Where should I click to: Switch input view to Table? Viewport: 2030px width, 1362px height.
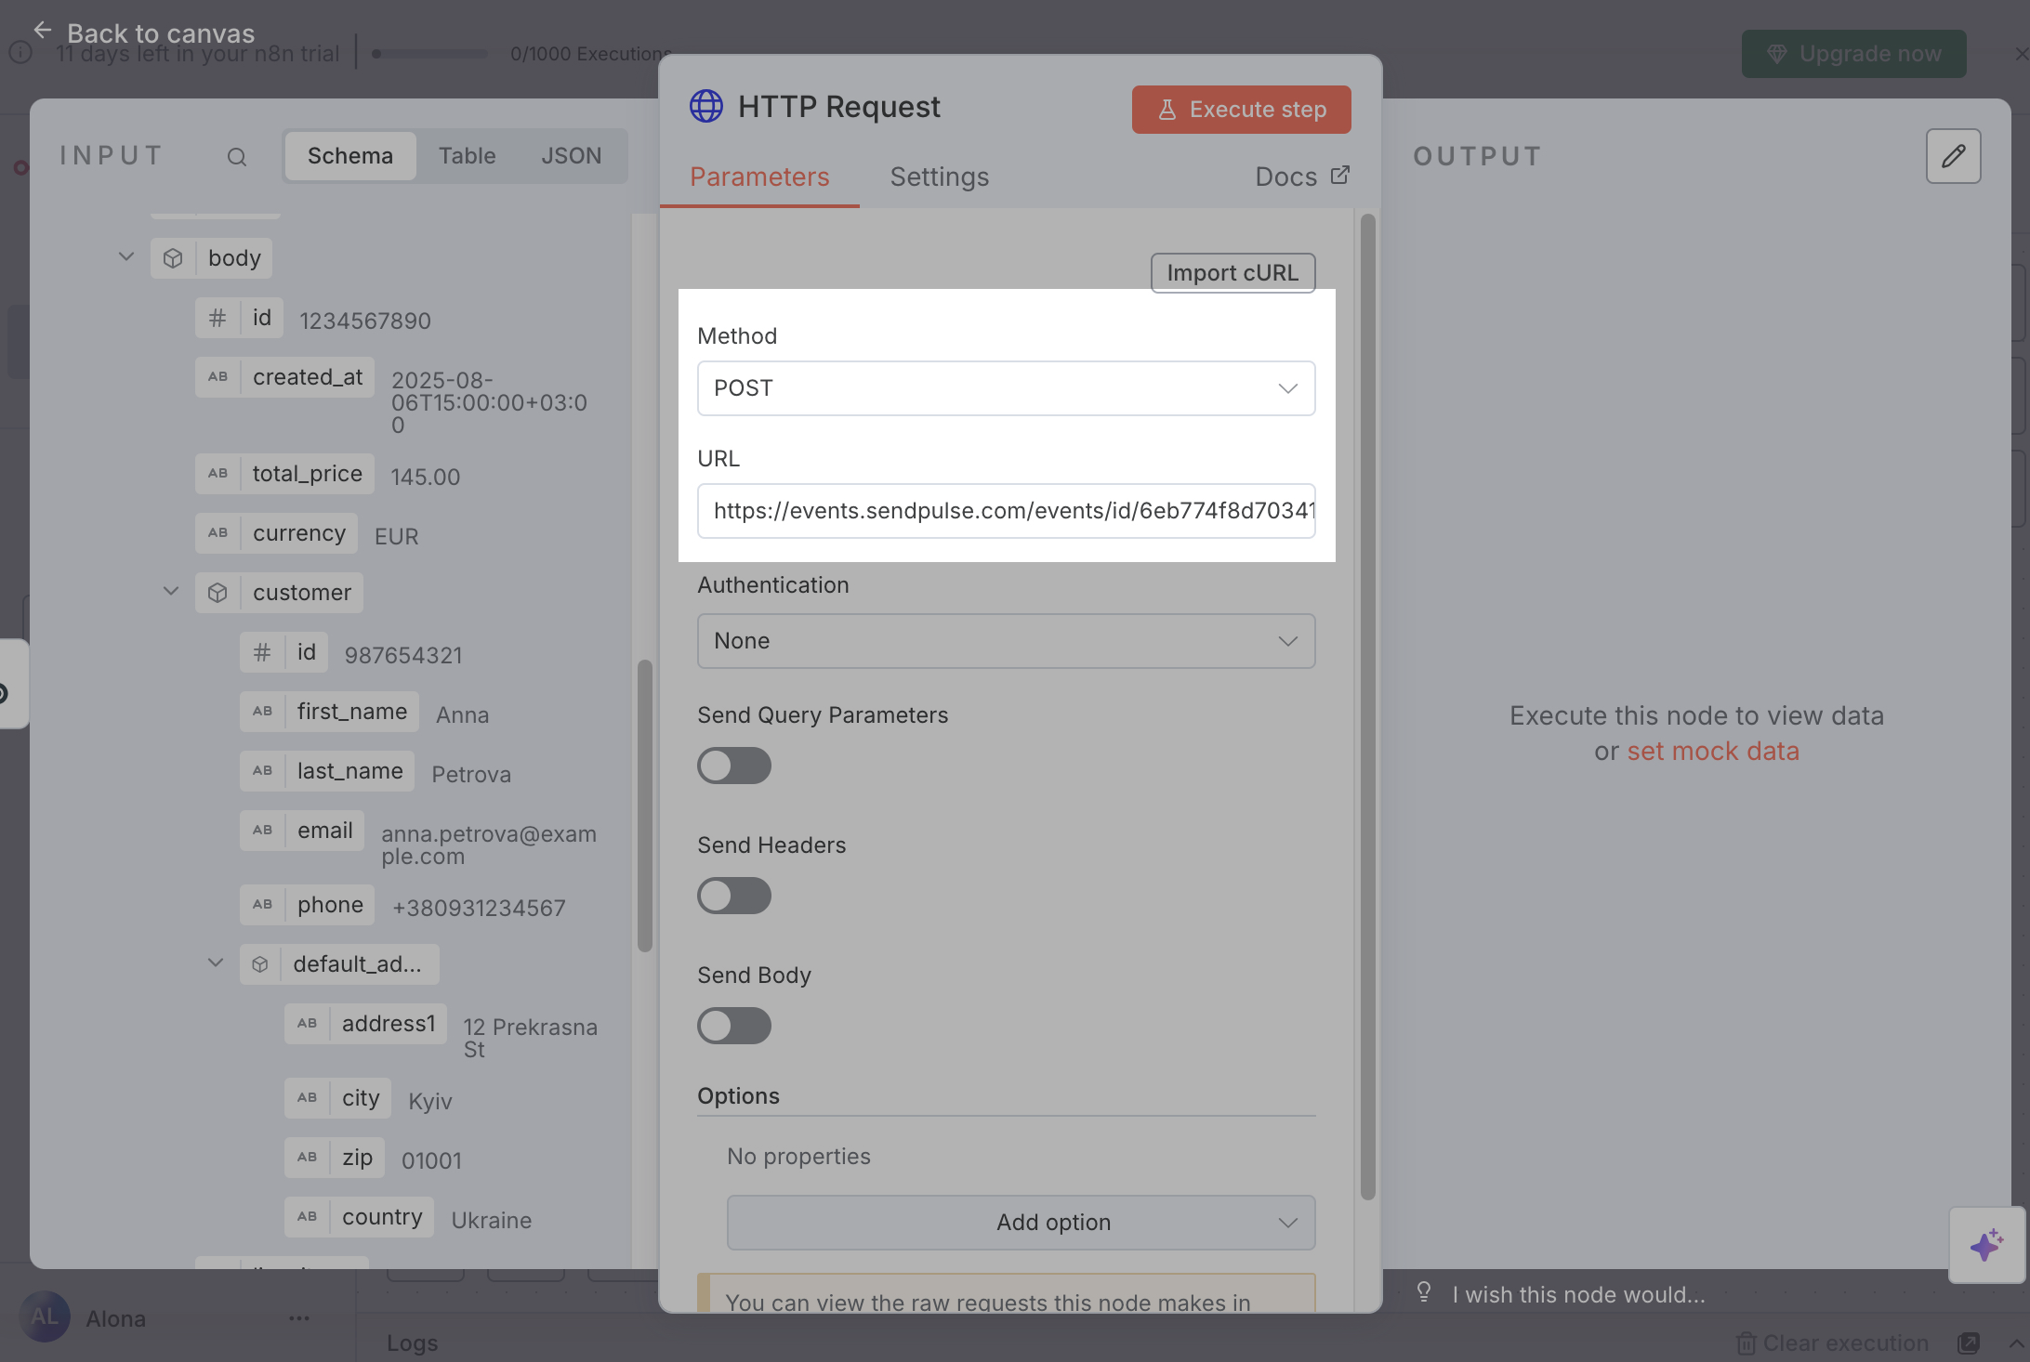[x=467, y=156]
